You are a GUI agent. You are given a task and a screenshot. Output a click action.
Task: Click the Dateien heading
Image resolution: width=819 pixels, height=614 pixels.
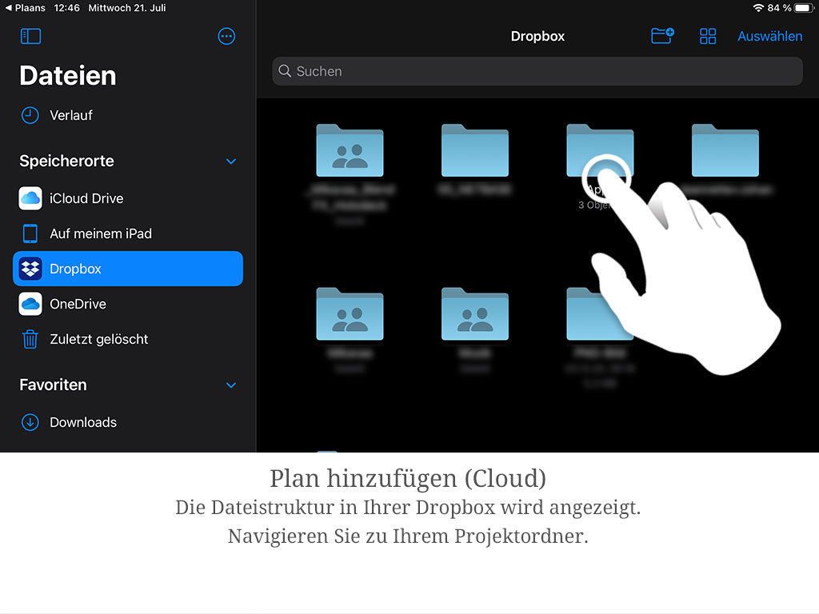pos(68,76)
